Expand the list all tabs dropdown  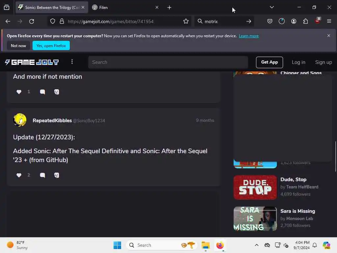[272, 7]
